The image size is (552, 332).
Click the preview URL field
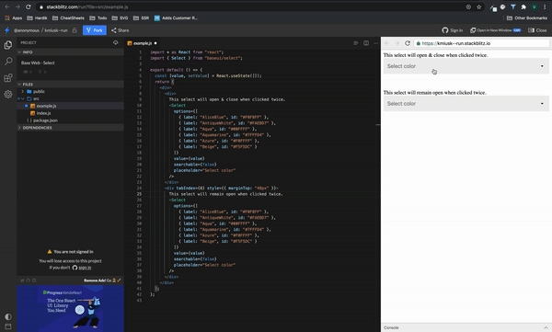point(481,43)
